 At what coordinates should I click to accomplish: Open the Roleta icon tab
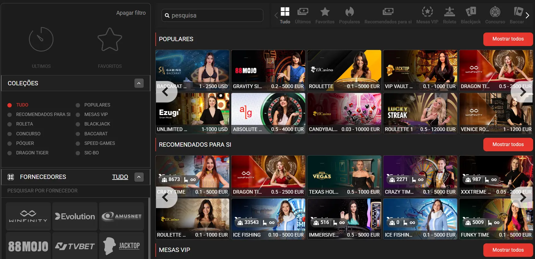tap(449, 16)
